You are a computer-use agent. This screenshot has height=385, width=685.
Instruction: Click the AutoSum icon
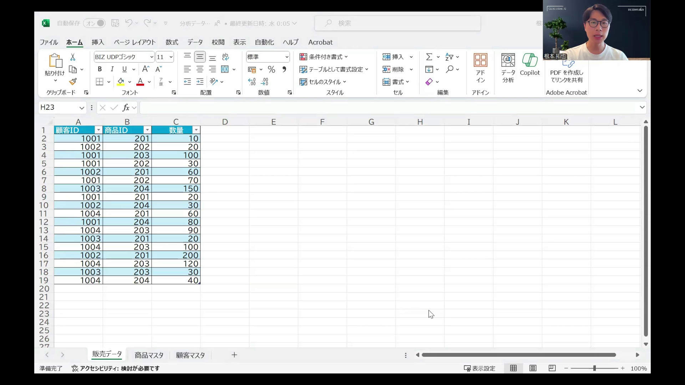(x=430, y=57)
